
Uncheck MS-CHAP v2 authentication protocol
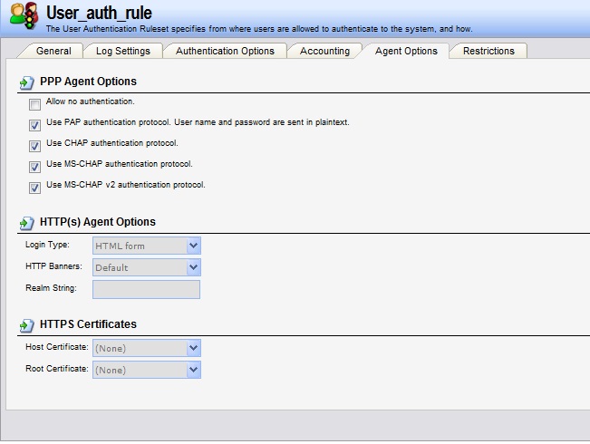click(35, 188)
